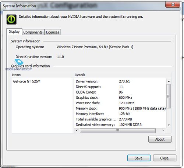Click the green NVIDIA information icon
This screenshot has height=168, width=184.
pos(11,20)
